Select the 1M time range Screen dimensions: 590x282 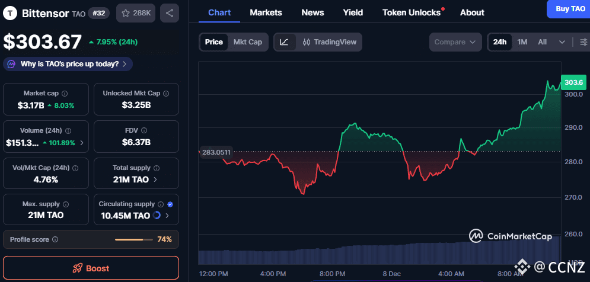click(x=522, y=42)
